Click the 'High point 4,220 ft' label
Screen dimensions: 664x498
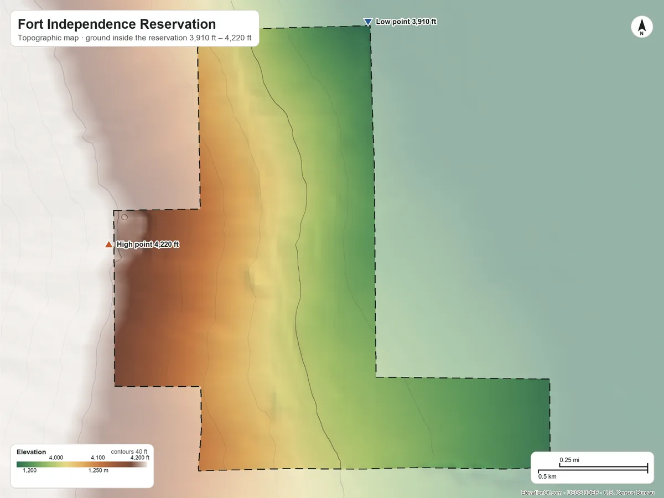tap(148, 245)
